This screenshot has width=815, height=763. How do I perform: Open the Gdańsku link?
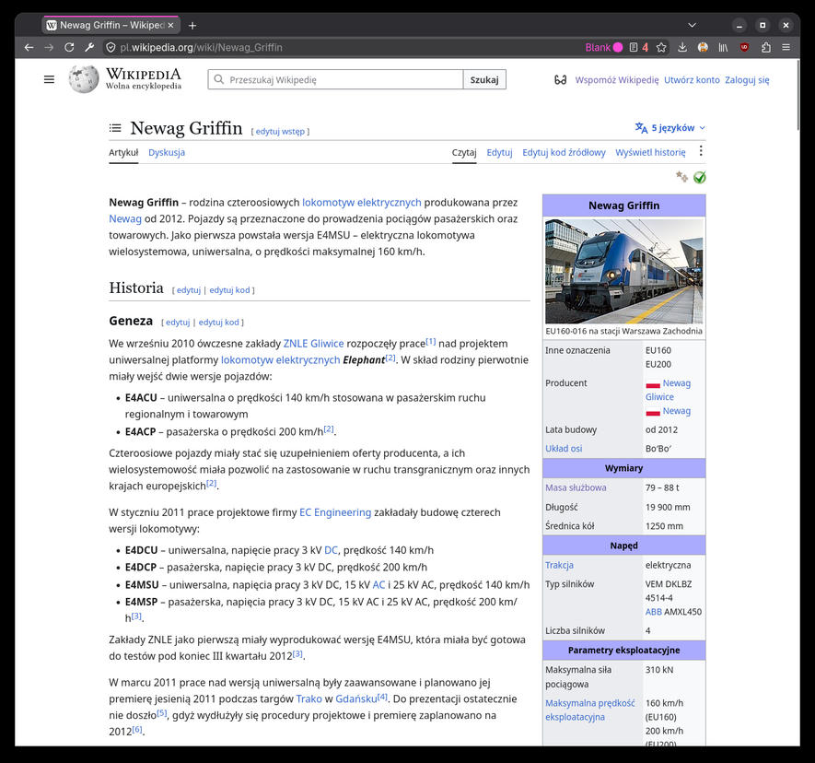[356, 699]
